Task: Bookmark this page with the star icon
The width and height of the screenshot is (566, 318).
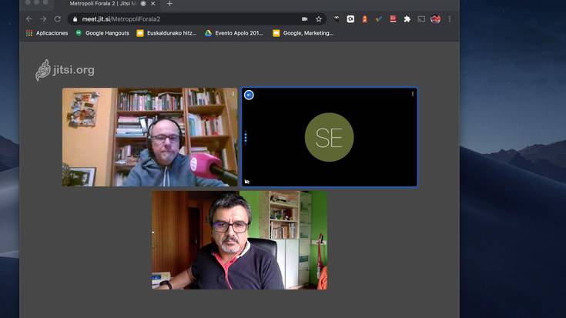Action: [319, 19]
